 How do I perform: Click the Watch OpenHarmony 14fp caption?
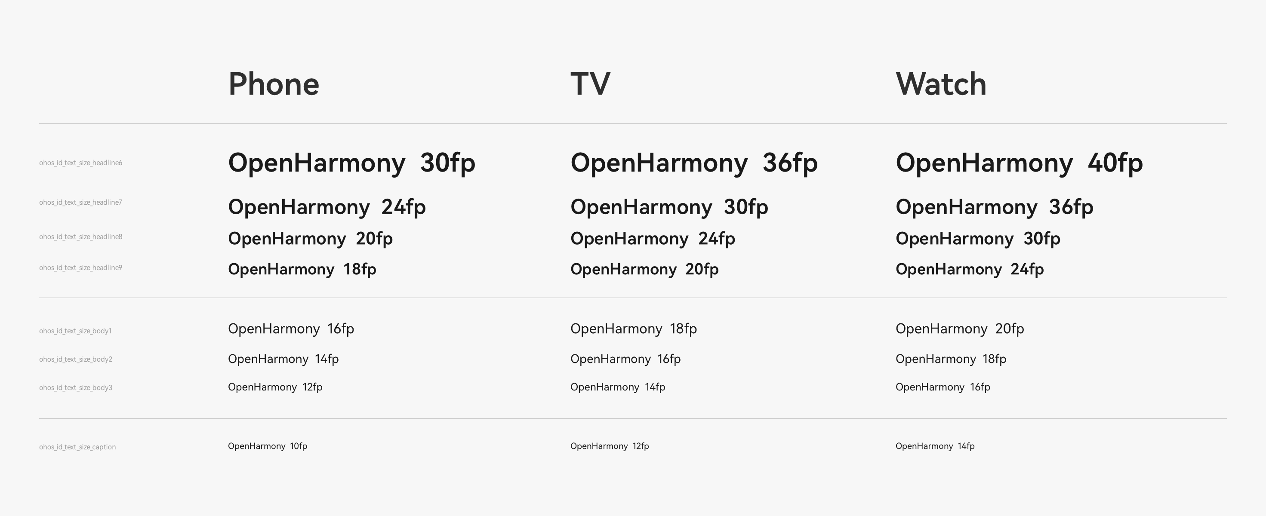935,446
